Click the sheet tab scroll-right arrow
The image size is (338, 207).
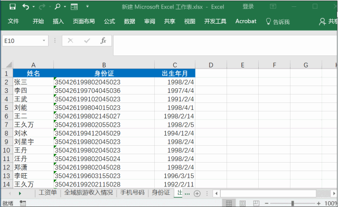point(20,193)
